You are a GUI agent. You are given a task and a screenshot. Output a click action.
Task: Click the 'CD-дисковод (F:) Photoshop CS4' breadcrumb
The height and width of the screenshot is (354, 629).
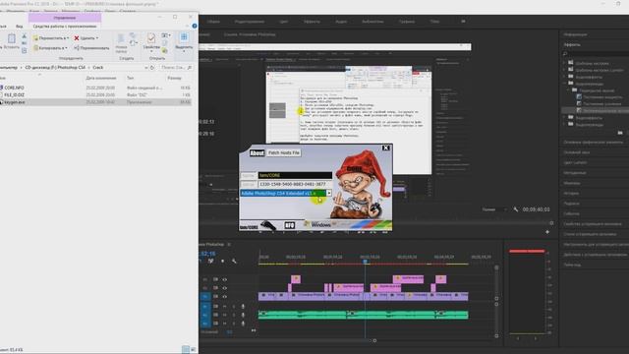click(x=55, y=68)
